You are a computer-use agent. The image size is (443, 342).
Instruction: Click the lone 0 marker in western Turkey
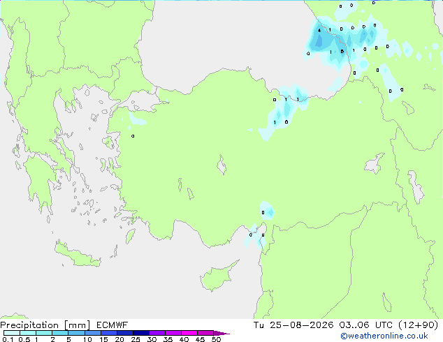pyautogui.click(x=133, y=136)
